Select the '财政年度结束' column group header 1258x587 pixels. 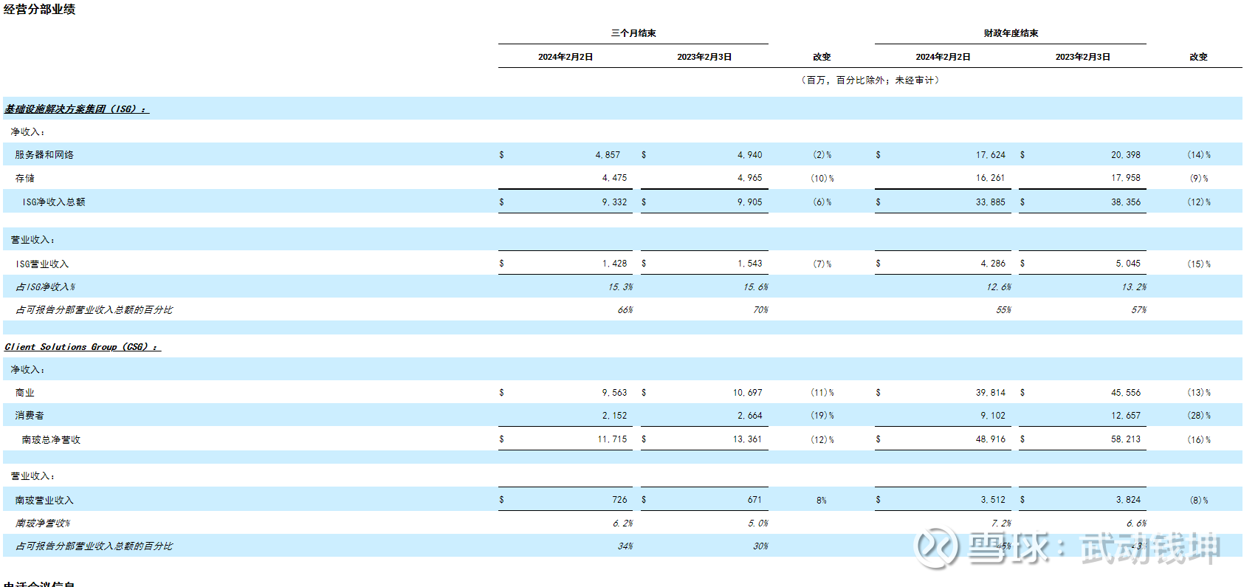click(1011, 33)
